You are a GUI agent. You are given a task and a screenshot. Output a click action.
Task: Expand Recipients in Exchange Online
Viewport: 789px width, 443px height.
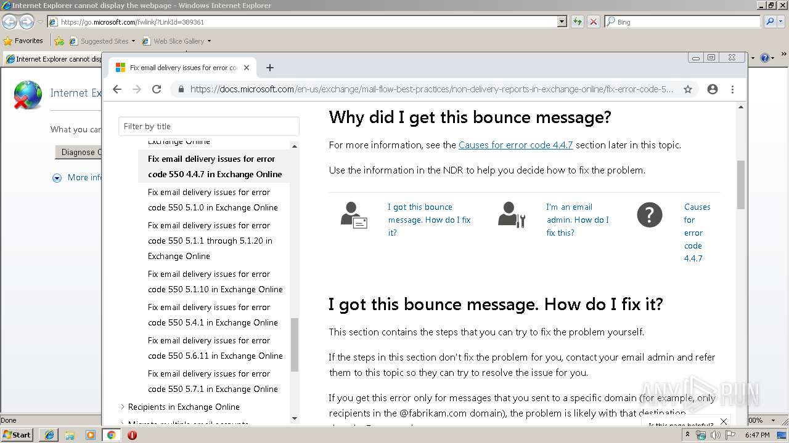pyautogui.click(x=123, y=407)
